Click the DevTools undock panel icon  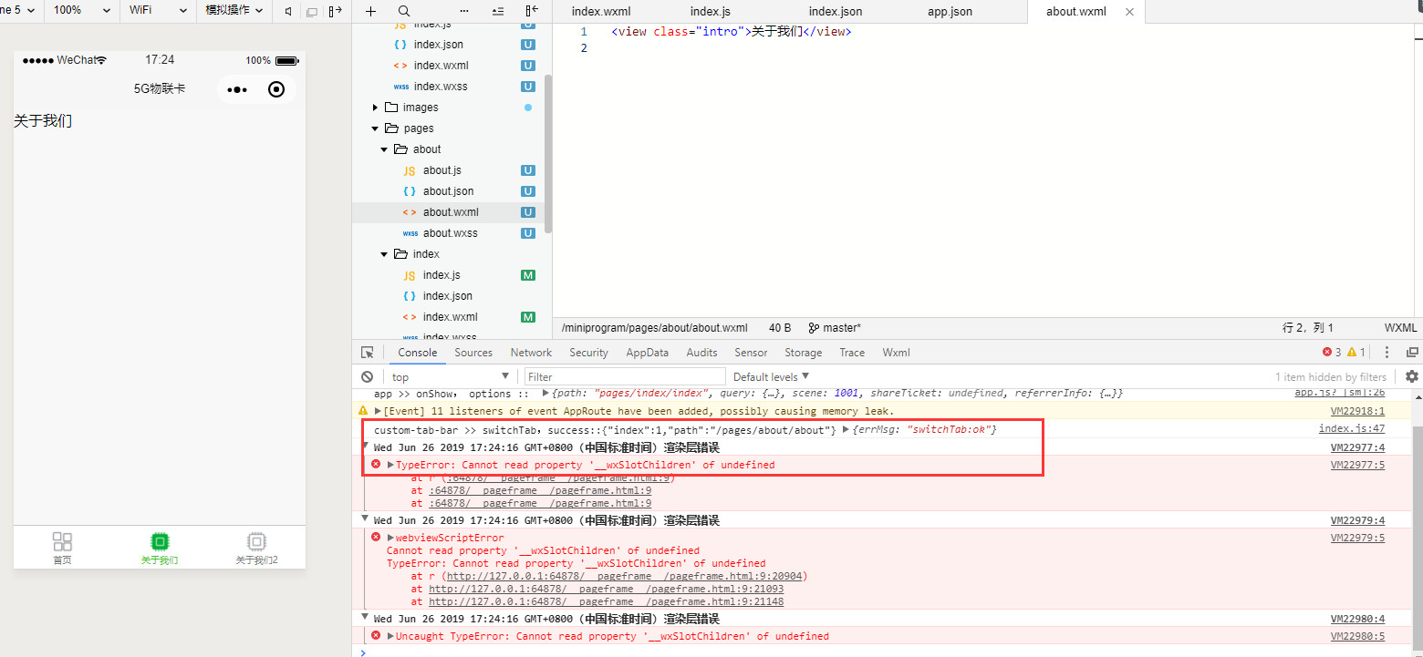(1412, 353)
